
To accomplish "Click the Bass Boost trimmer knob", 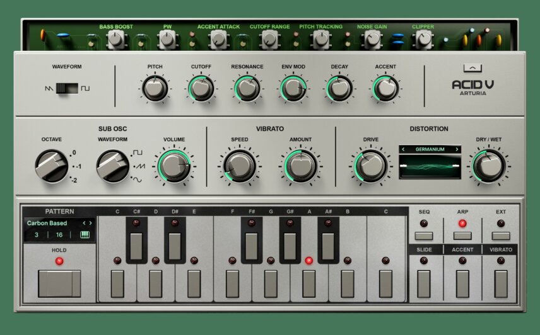I will click(115, 40).
